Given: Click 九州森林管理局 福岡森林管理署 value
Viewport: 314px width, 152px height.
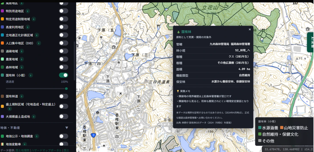Looking at the screenshot, I should point(230,44).
